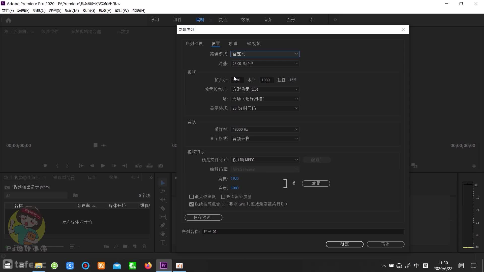This screenshot has width=484, height=272.
Task: Select the Ripple Edit tool
Action: pyautogui.click(x=163, y=199)
